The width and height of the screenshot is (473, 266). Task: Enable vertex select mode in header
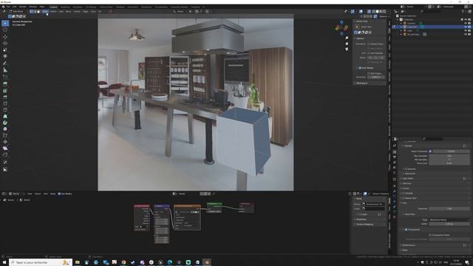31,12
